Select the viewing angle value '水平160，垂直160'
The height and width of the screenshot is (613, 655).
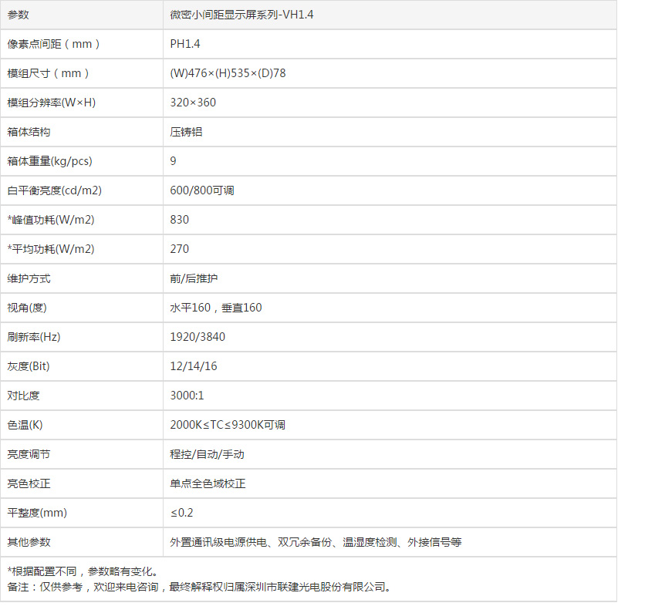[x=216, y=308]
